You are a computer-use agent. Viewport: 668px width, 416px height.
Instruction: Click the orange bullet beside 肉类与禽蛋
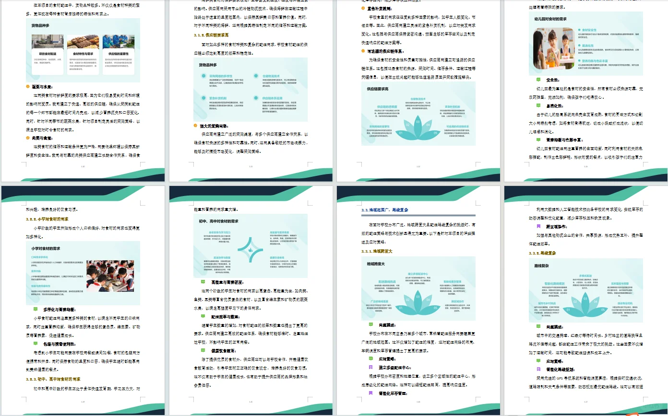(x=27, y=138)
